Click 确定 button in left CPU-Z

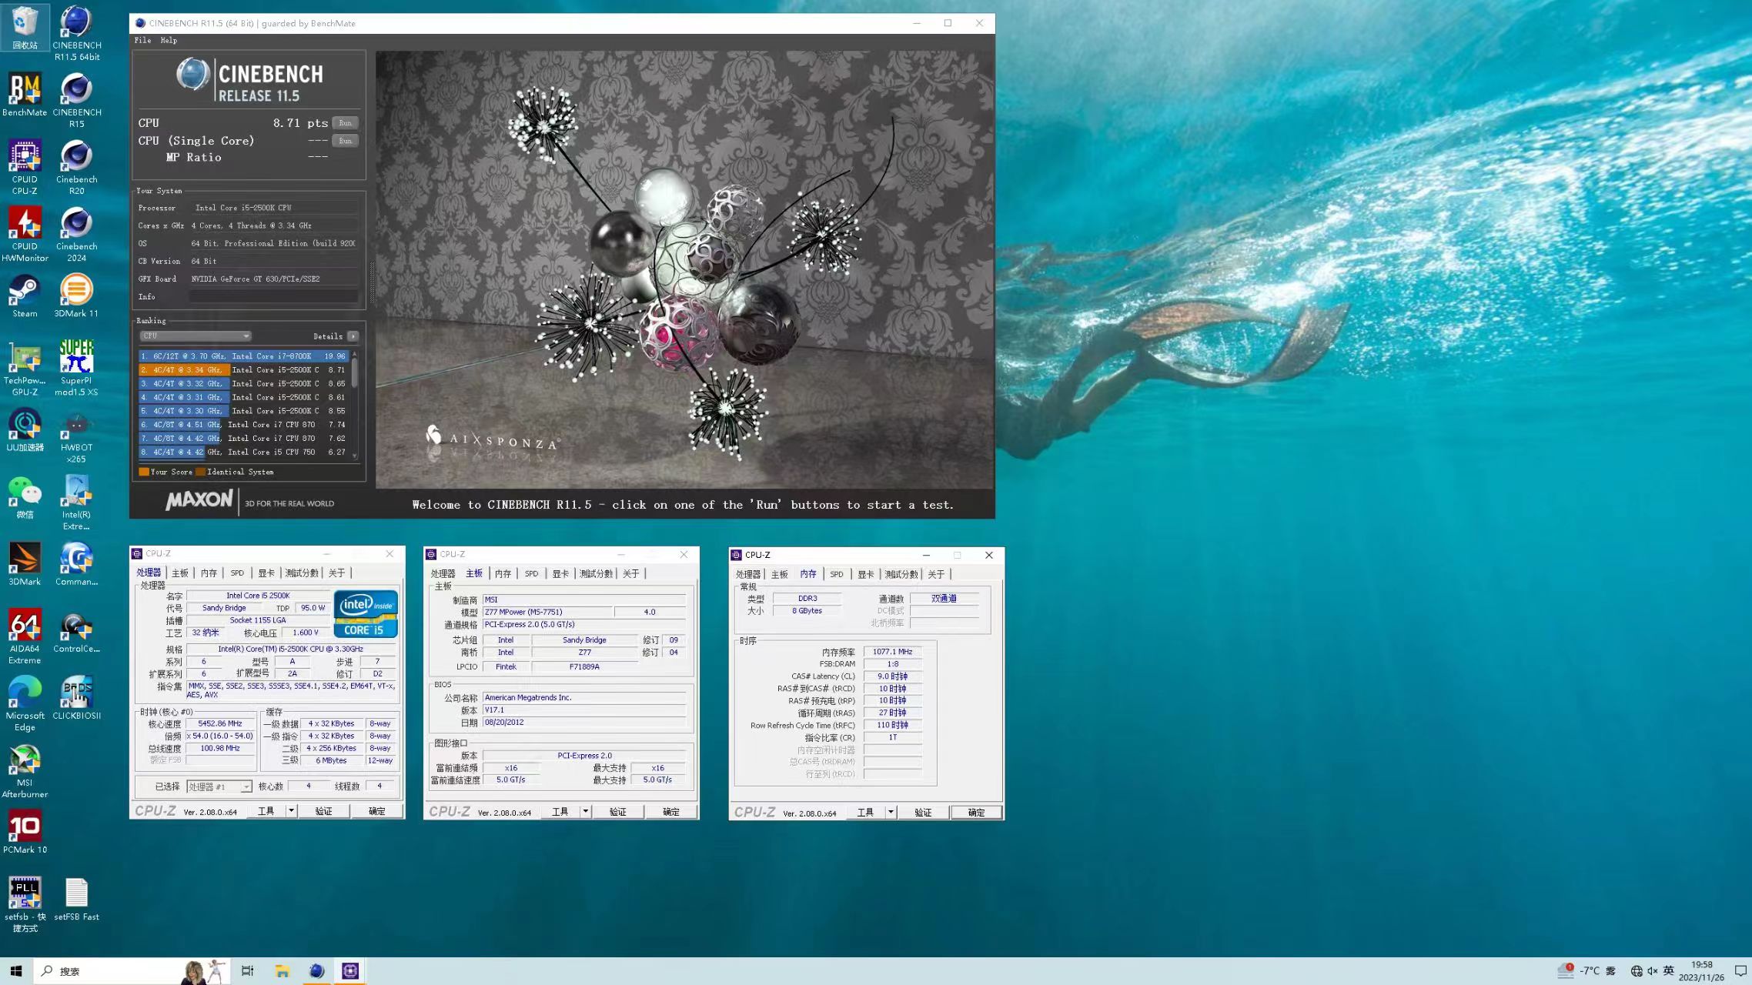pyautogui.click(x=377, y=811)
